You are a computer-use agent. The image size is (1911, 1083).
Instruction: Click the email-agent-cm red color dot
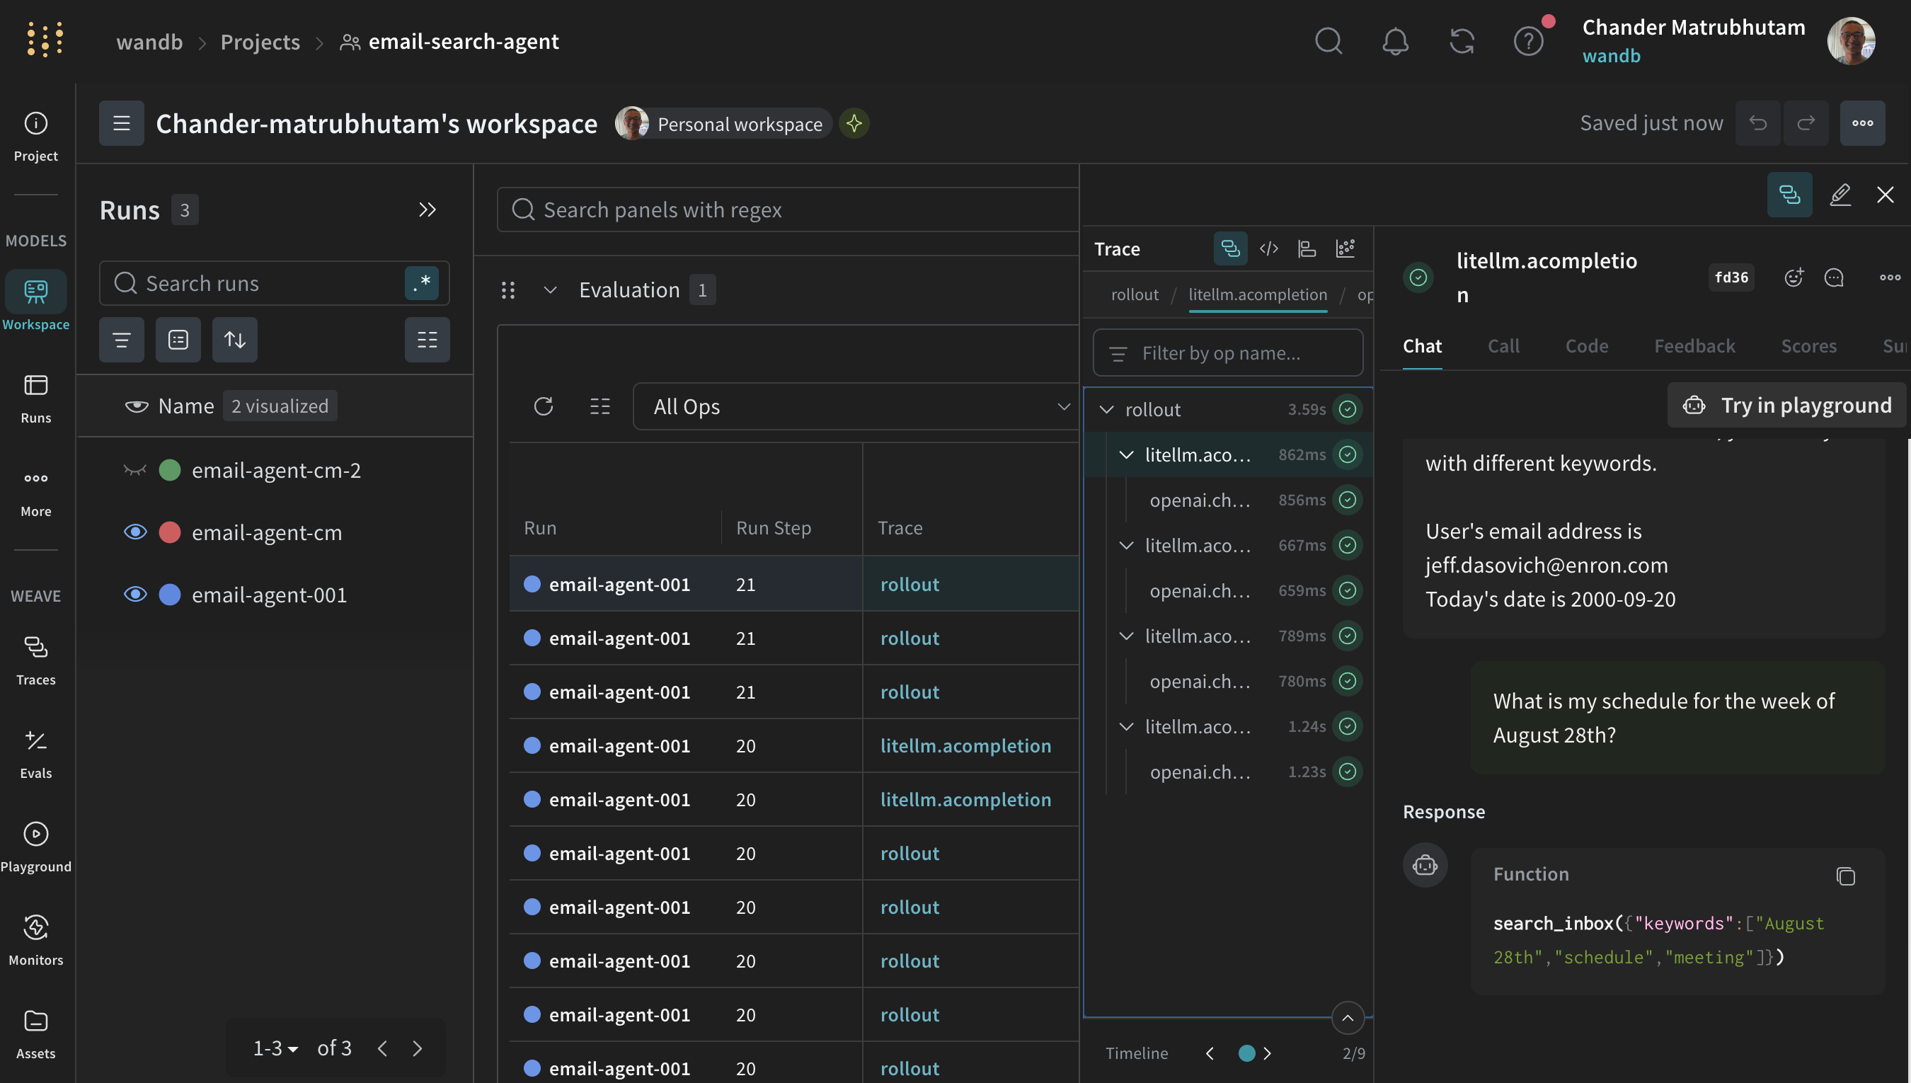(170, 532)
